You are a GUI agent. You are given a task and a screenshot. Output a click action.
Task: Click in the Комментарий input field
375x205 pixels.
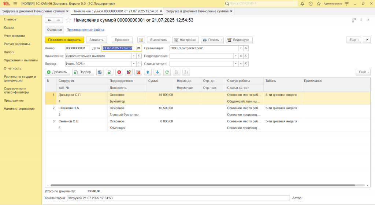click(x=178, y=198)
